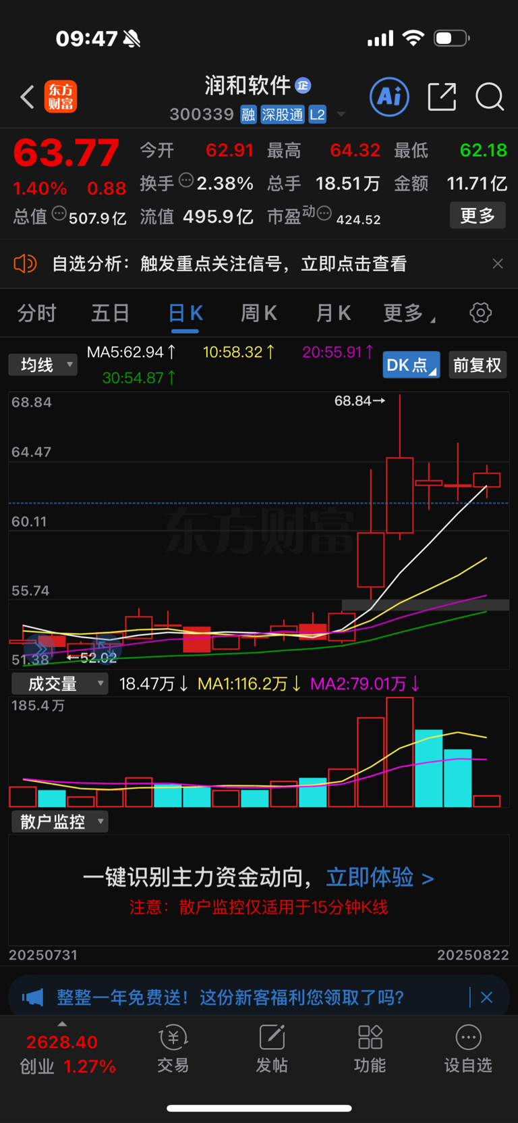Screen dimensions: 518x1123
Task: Tap the tallest volume bar
Action: tap(400, 752)
